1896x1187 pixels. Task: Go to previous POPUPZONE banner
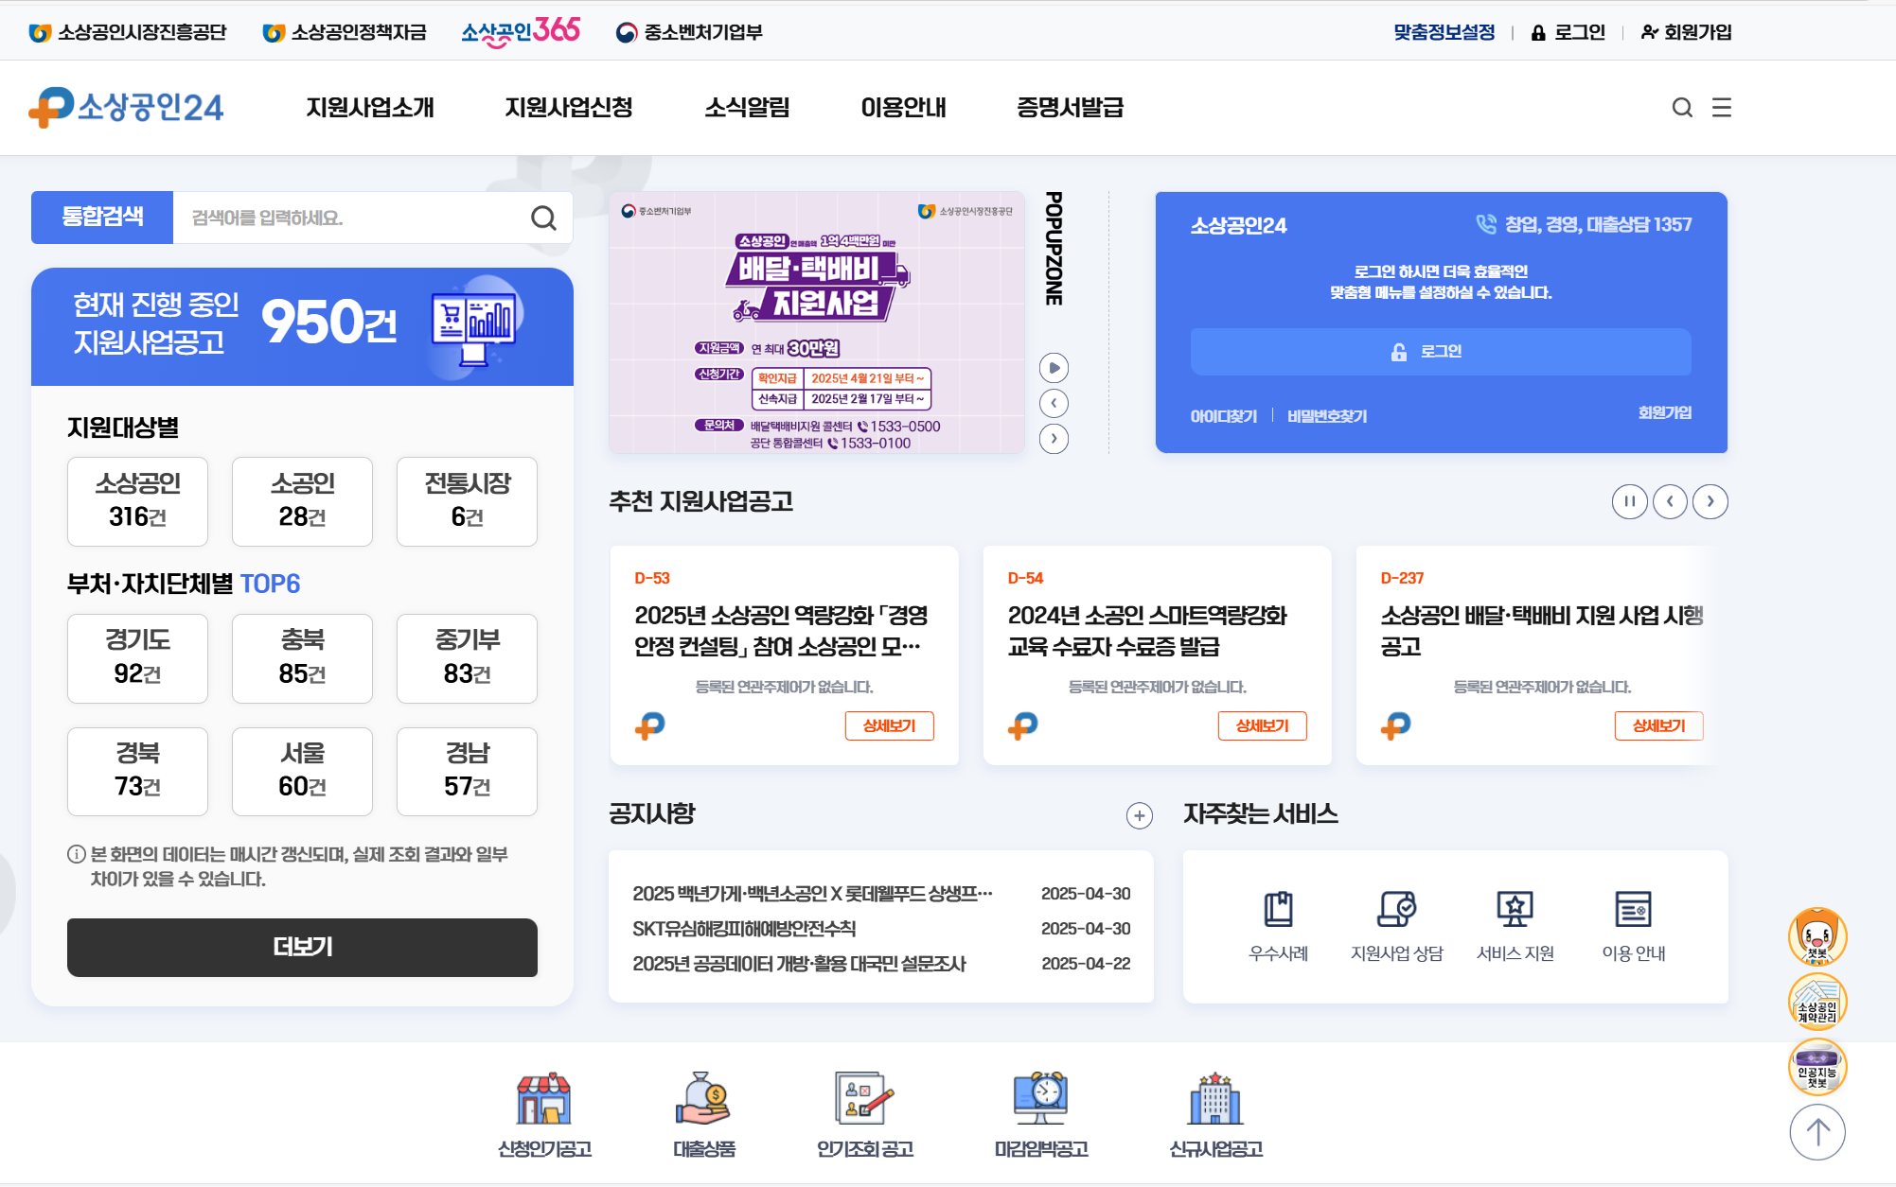click(1054, 404)
